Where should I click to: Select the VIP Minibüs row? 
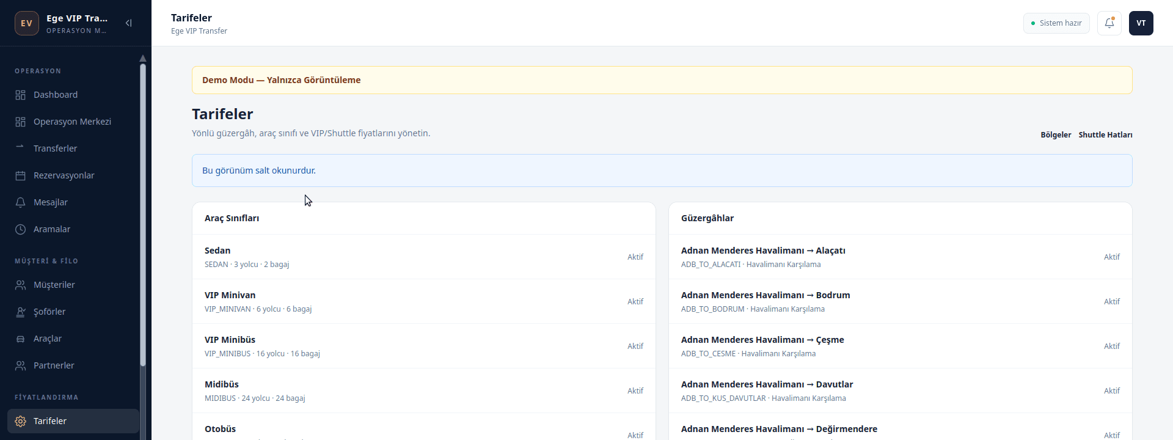[424, 346]
